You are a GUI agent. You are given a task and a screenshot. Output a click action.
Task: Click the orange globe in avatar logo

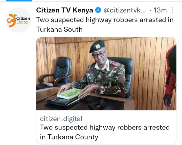9,21
